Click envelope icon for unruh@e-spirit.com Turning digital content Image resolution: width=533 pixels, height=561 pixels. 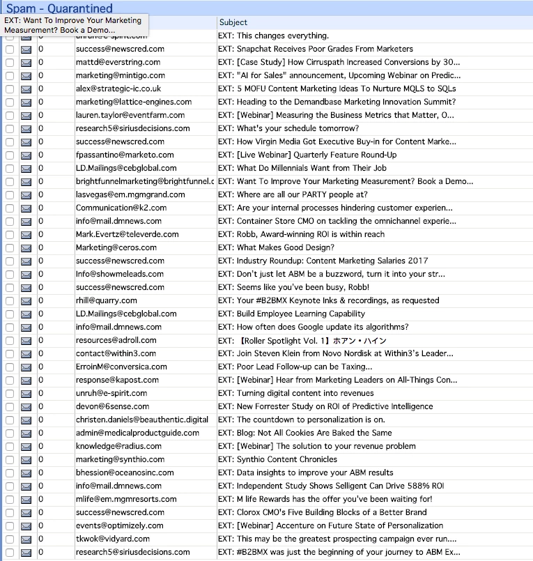tap(26, 394)
